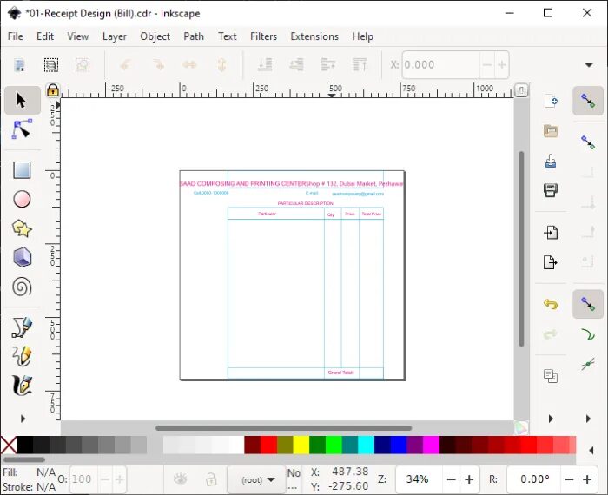Decrease rotation with minus button
This screenshot has height=495, width=608.
(569, 479)
